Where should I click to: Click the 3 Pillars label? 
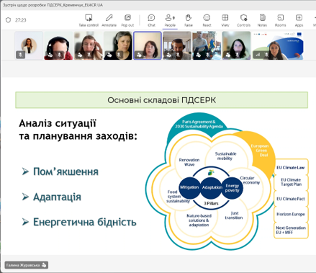point(211,203)
